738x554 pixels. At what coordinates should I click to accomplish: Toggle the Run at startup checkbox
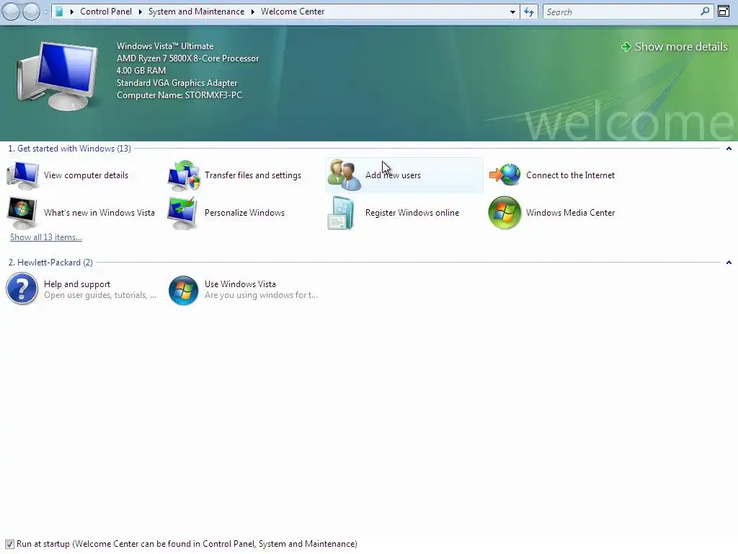(x=9, y=544)
